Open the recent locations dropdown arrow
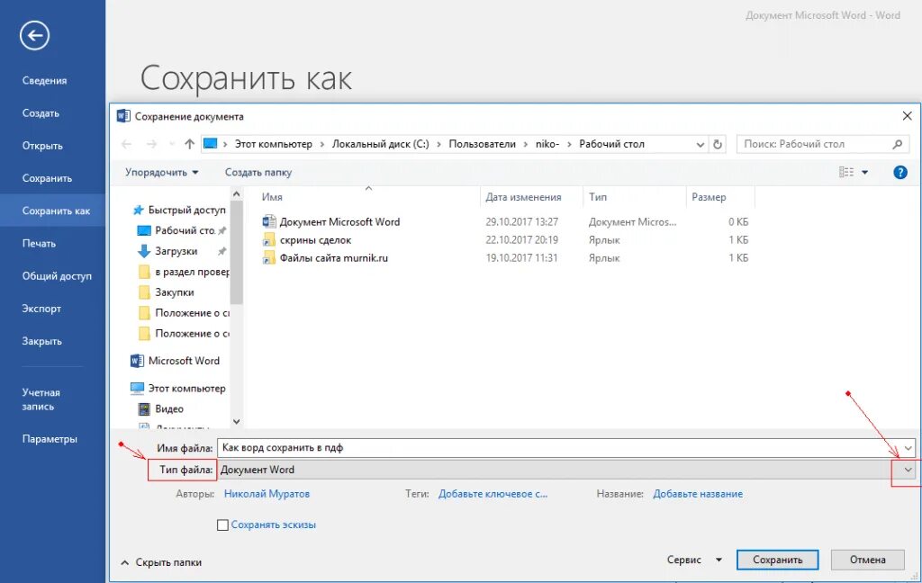The width and height of the screenshot is (922, 583). (172, 144)
